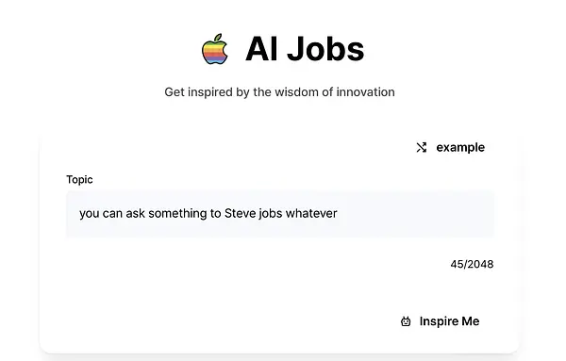The image size is (566, 361).
Task: Focus the Topic text input field
Action: (x=280, y=214)
